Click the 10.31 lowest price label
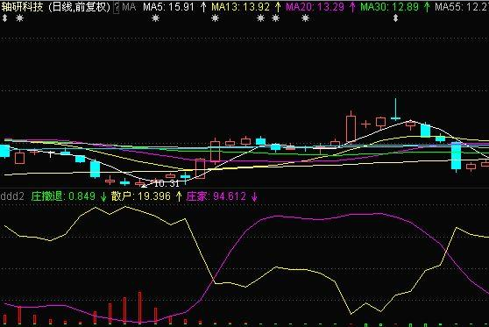Viewport: 489px width, 327px height. pyautogui.click(x=167, y=183)
